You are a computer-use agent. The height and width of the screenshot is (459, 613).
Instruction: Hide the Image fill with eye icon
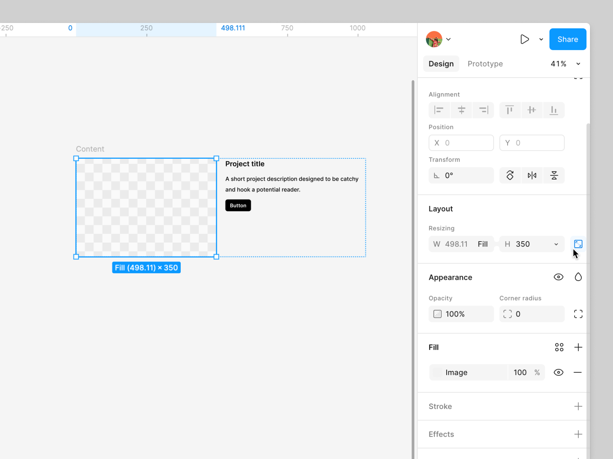(x=558, y=372)
